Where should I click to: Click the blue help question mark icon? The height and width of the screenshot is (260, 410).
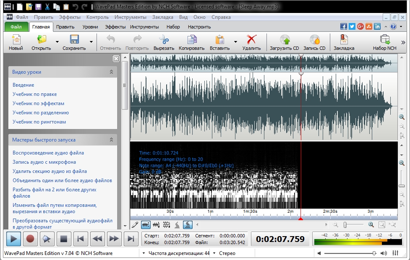393,27
